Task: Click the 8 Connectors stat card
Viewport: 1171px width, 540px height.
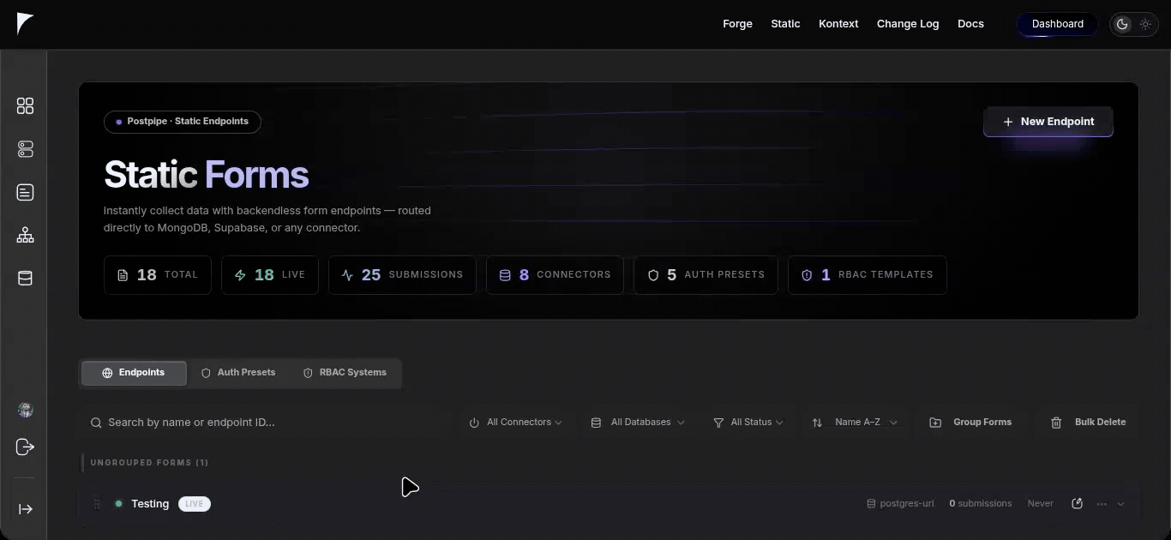Action: [x=555, y=275]
